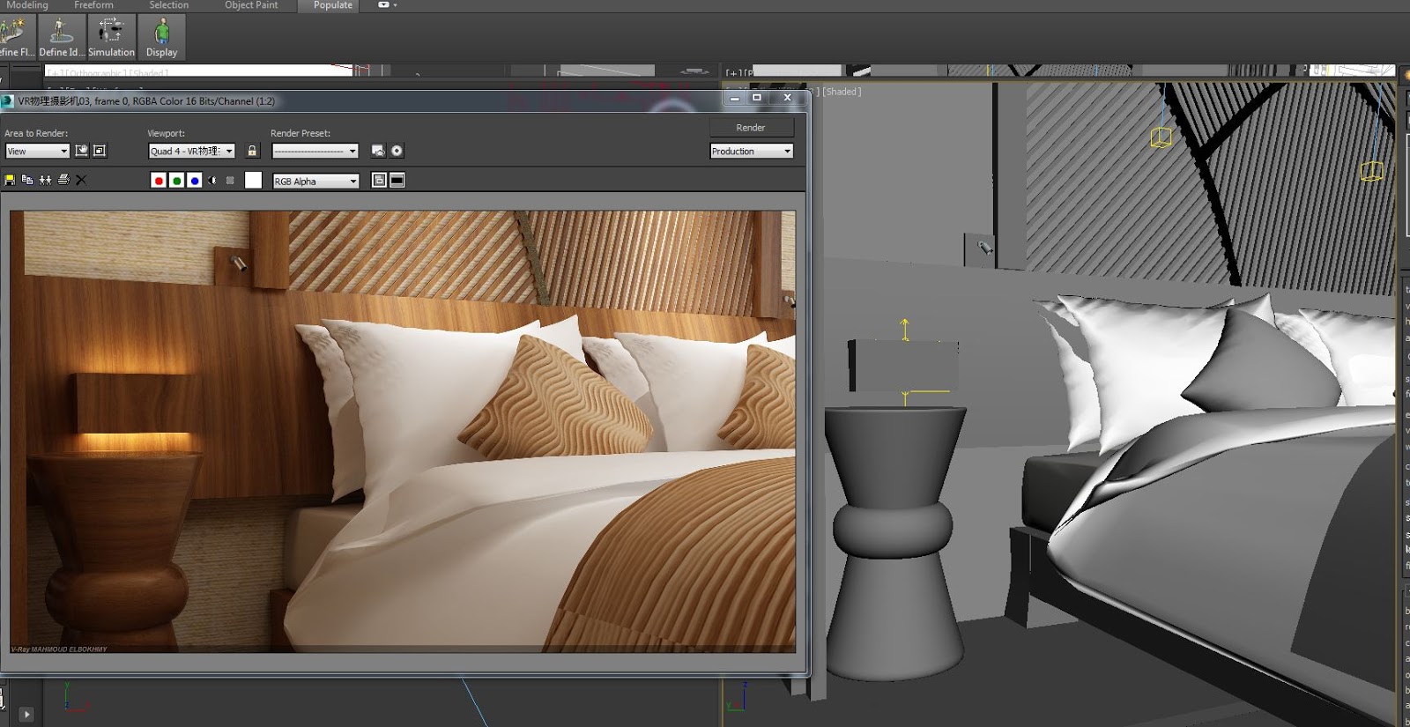The width and height of the screenshot is (1410, 727).
Task: Open the Production render mode dropdown
Action: pyautogui.click(x=752, y=152)
